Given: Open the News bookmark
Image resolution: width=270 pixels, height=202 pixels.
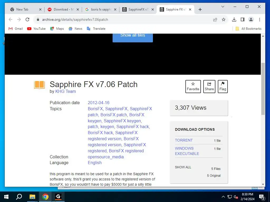Looking at the screenshot, I should [75, 29].
